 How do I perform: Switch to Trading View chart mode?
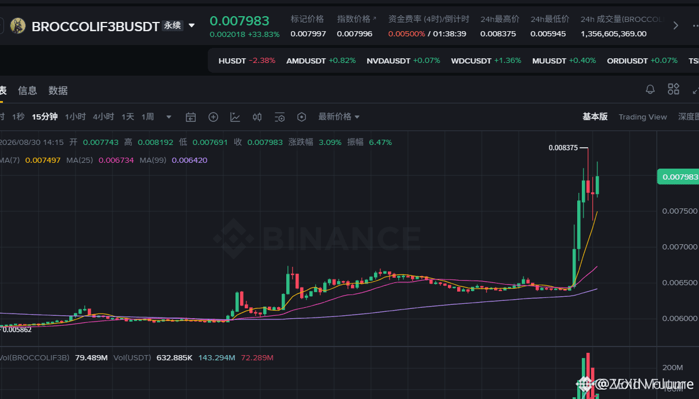(x=642, y=117)
